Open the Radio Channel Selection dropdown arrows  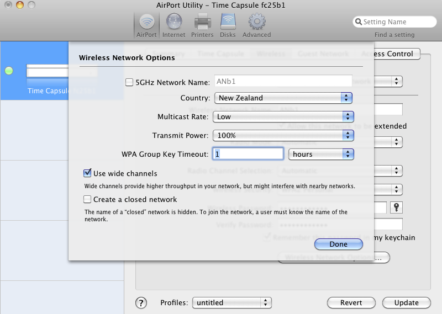pos(396,171)
